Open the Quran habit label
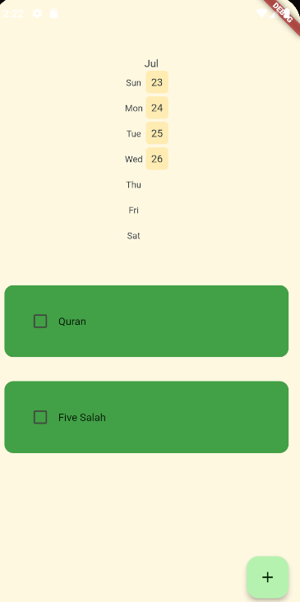 tap(72, 322)
